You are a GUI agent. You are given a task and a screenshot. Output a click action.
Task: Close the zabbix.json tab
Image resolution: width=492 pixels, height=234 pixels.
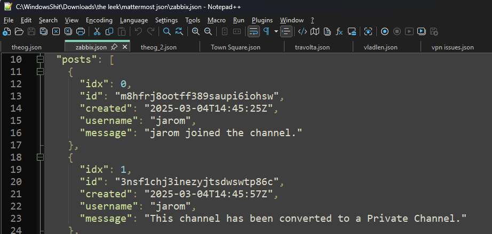(124, 47)
